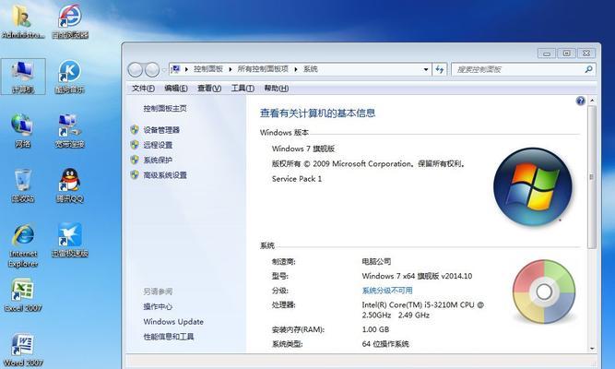Click the 'Service Pack 1' text
The height and width of the screenshot is (369, 615).
(x=297, y=179)
